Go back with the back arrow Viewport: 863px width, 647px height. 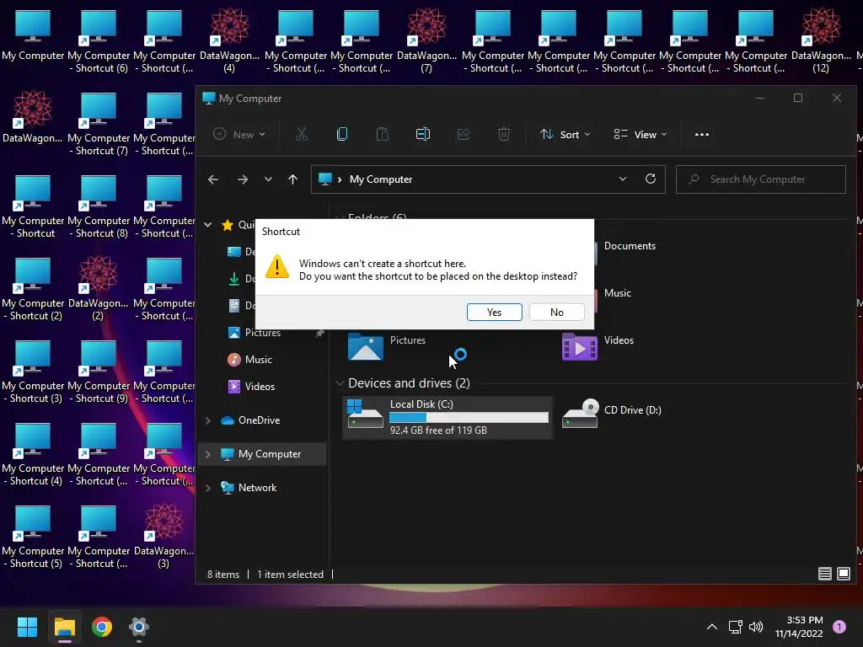(x=213, y=179)
